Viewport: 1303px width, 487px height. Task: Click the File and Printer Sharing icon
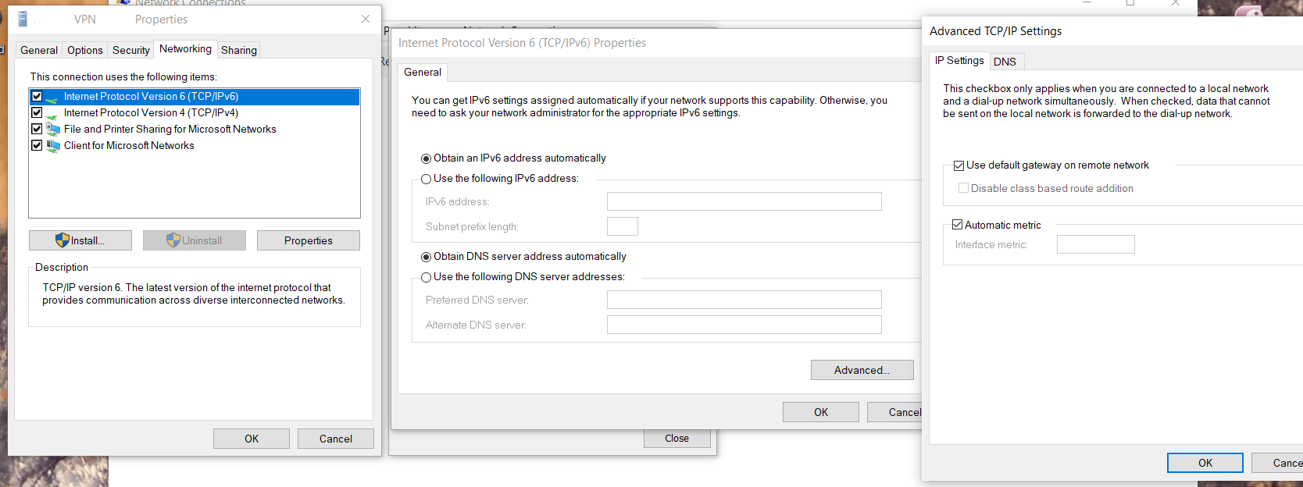52,130
